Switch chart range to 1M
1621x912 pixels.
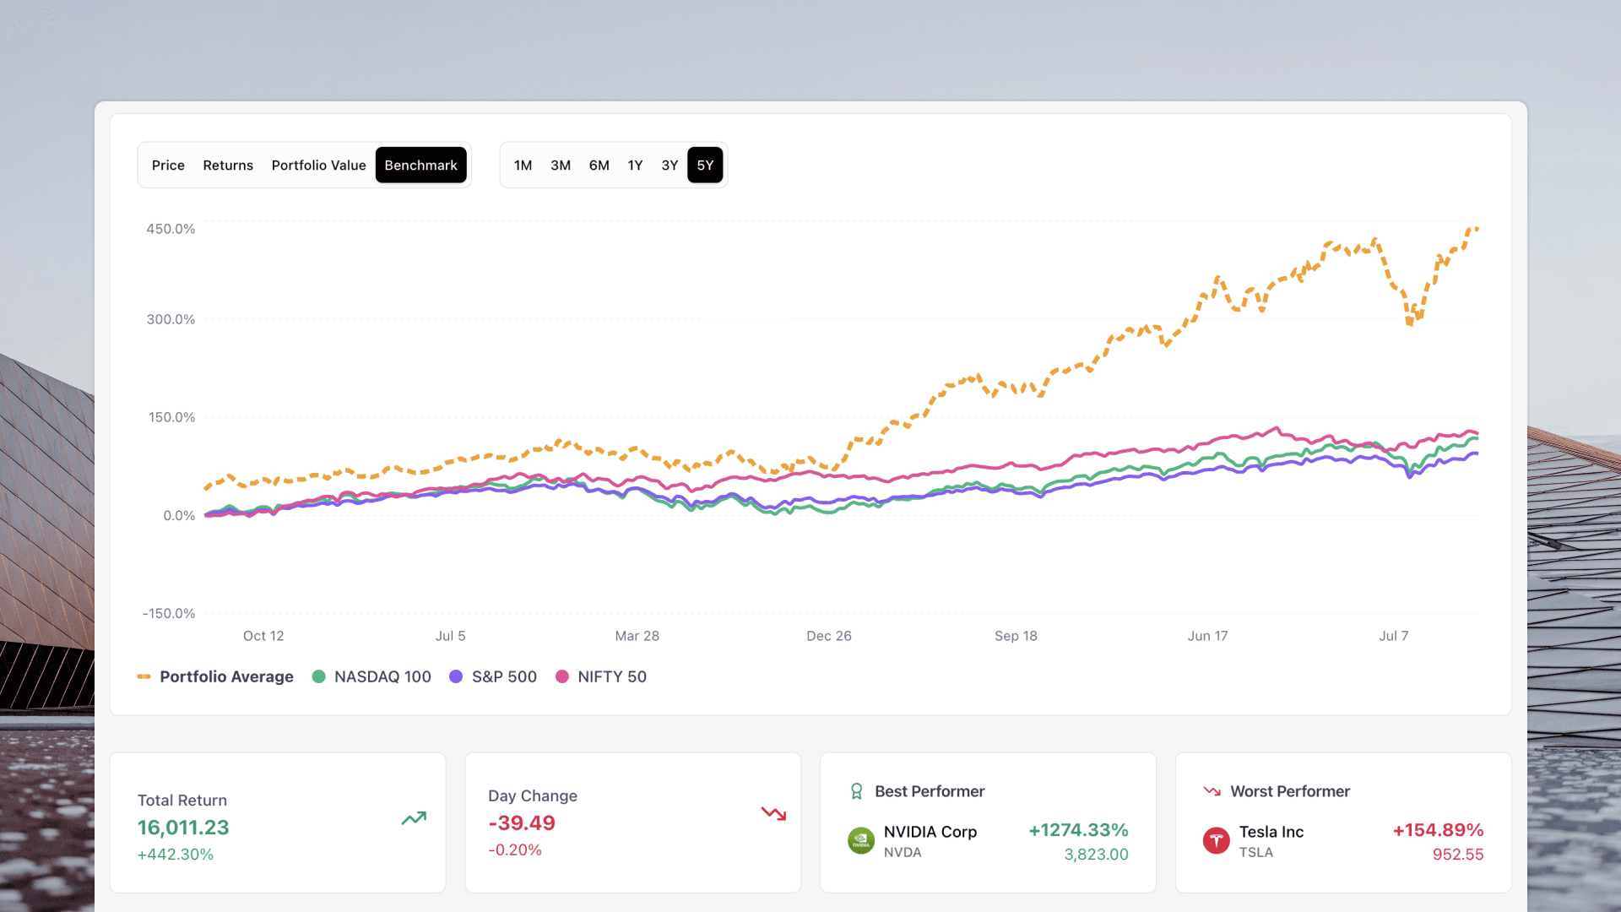(x=523, y=165)
